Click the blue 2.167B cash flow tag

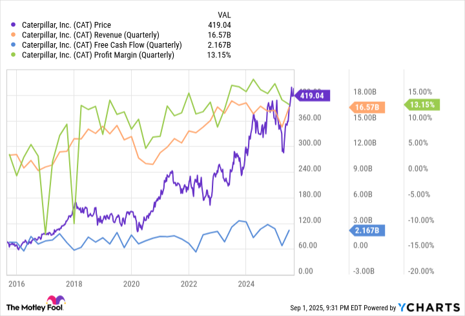[367, 230]
